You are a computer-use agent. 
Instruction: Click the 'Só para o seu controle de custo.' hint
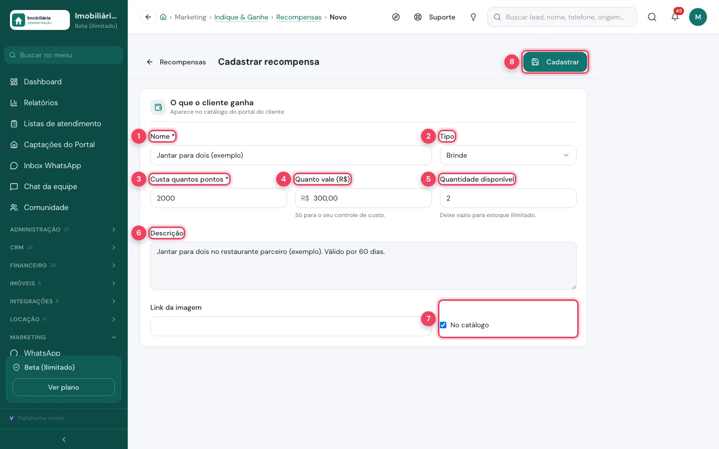tap(340, 215)
